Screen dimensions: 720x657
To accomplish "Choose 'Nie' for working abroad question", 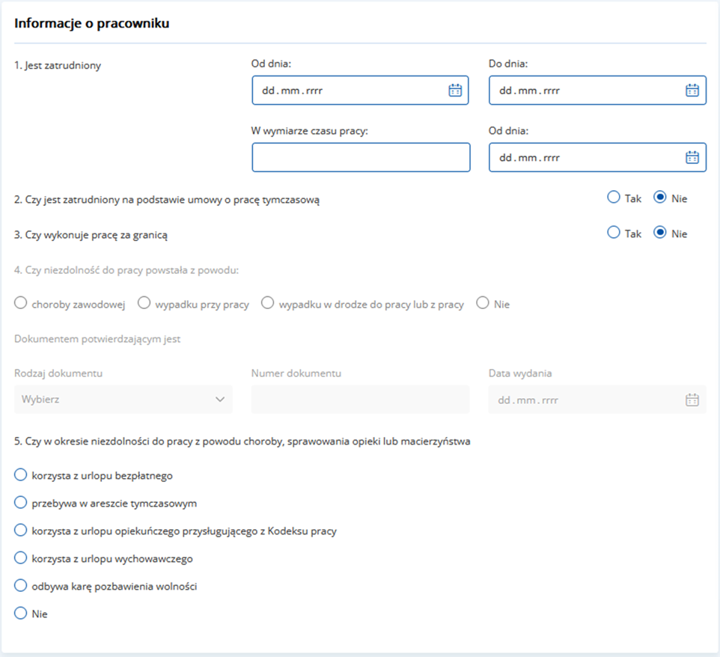I will point(660,233).
